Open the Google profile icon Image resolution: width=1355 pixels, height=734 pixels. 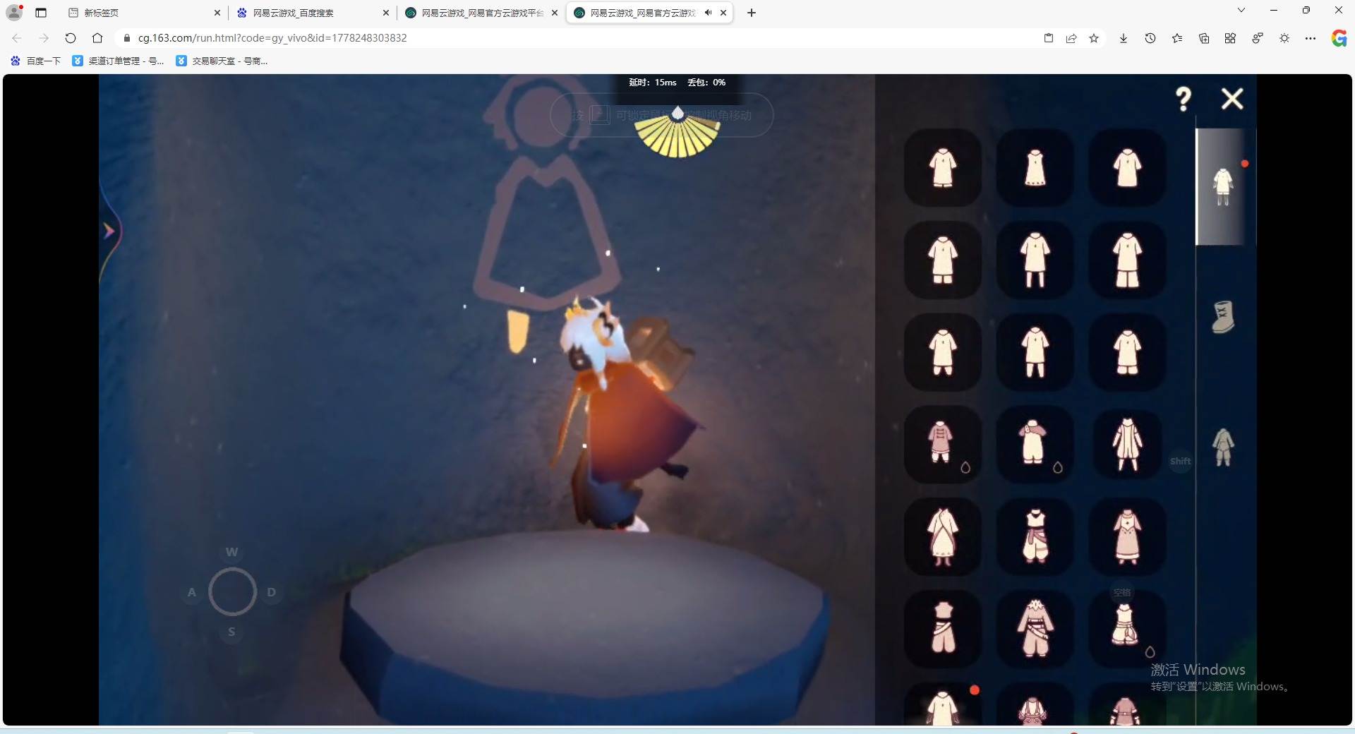click(1339, 38)
